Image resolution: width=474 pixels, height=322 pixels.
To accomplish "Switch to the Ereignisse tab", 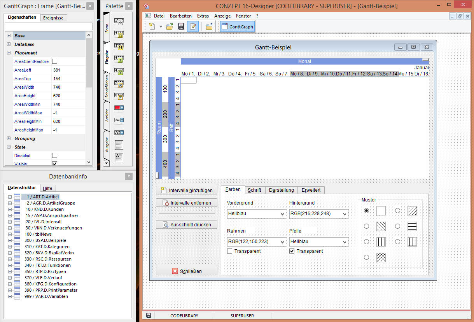I will coord(54,18).
